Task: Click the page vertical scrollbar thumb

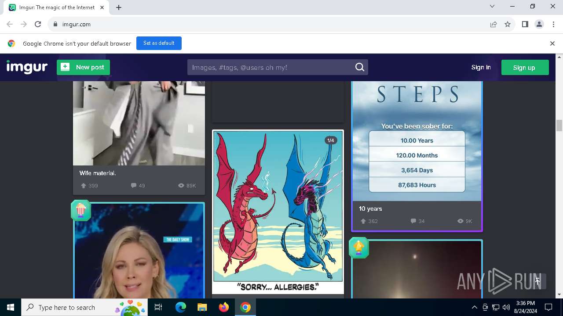Action: click(x=559, y=126)
